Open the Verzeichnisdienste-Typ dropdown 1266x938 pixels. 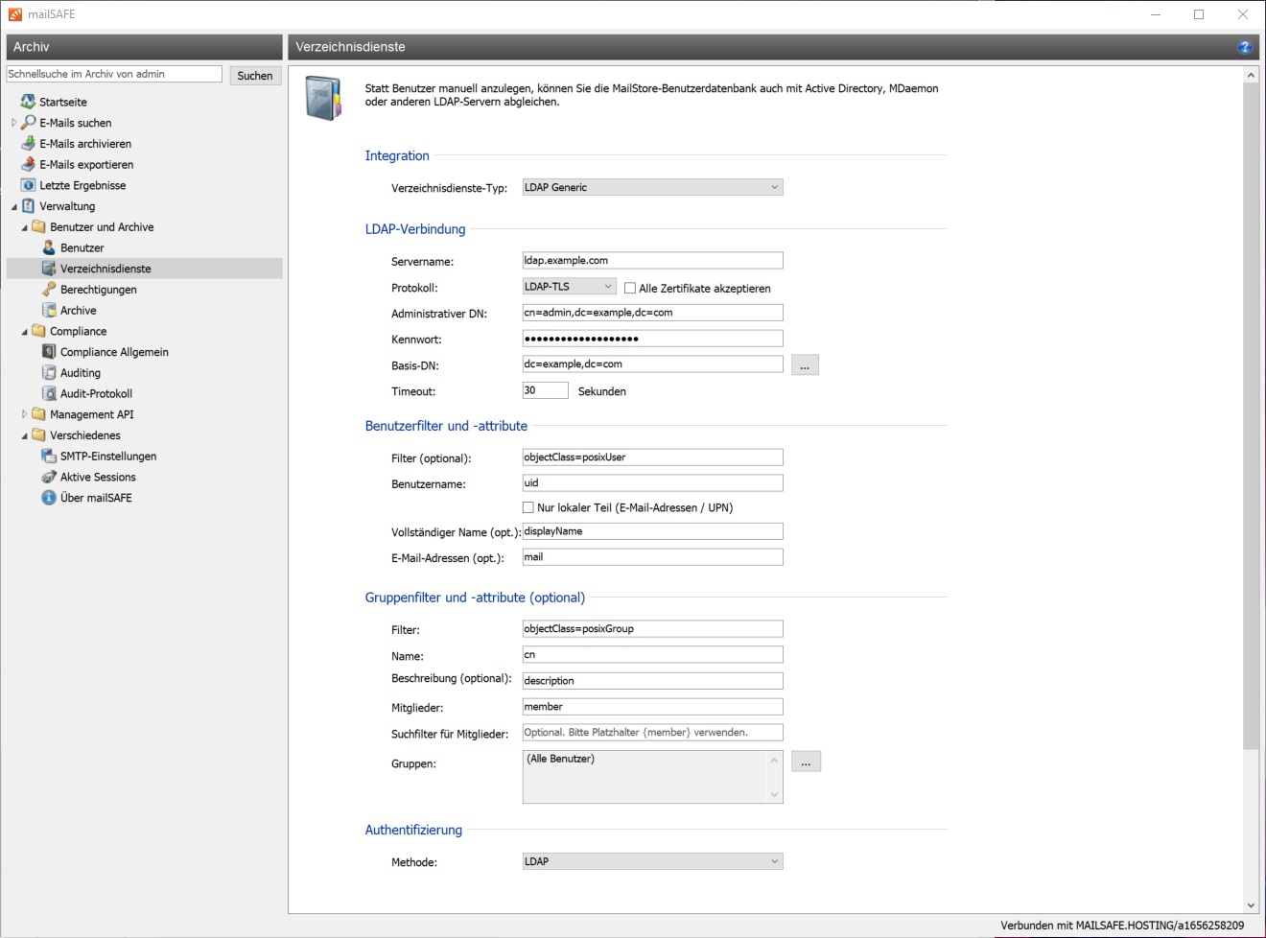click(x=652, y=187)
